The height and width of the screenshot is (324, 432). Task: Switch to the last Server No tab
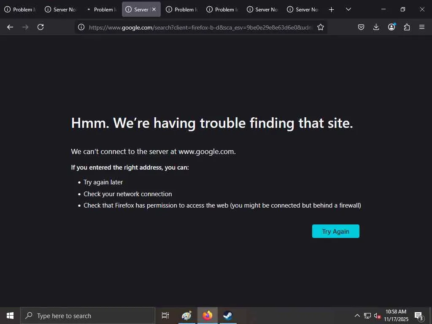303,9
